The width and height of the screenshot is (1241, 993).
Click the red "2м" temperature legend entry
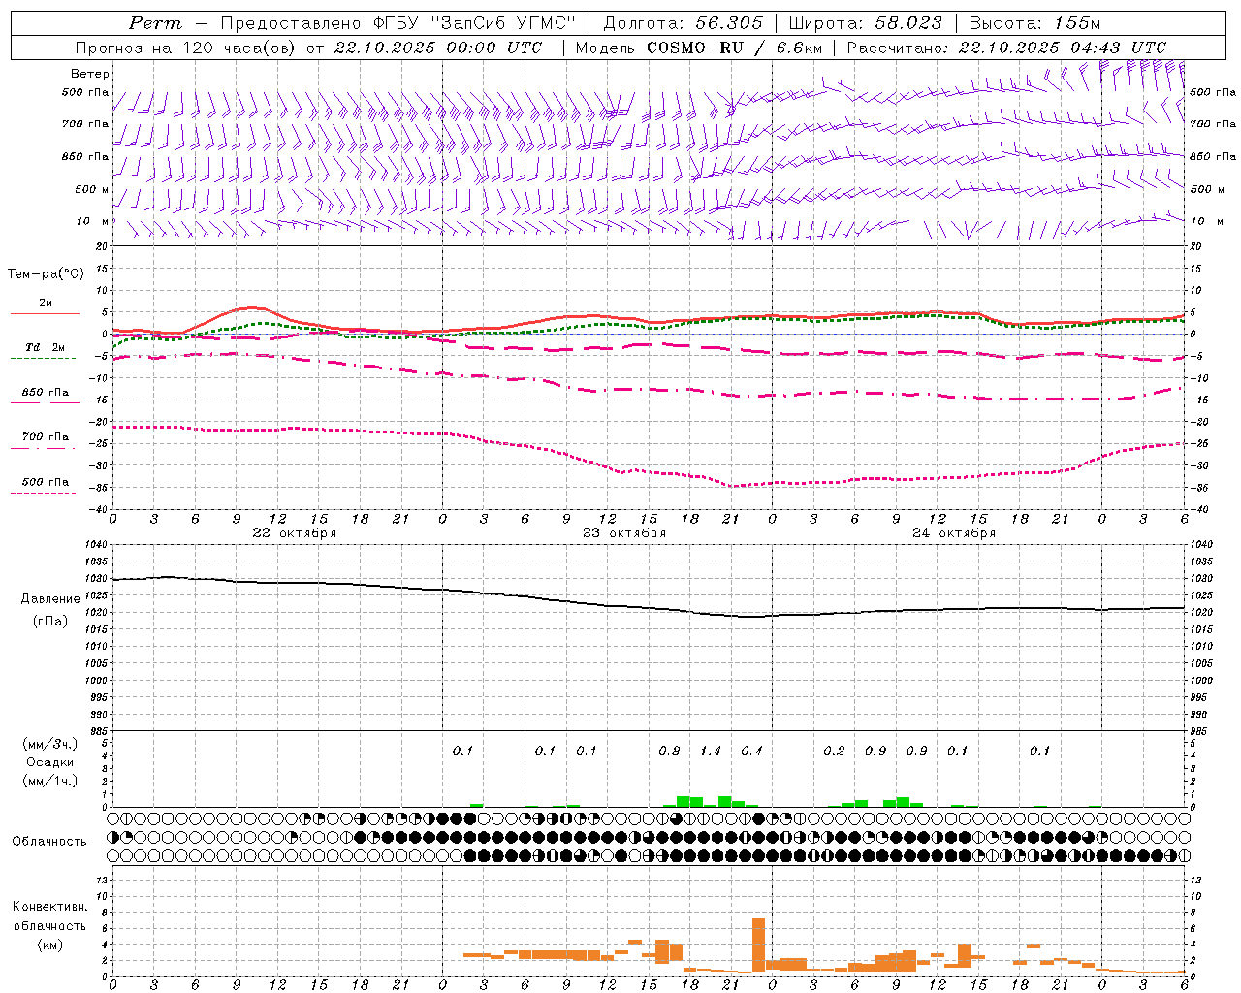[46, 304]
